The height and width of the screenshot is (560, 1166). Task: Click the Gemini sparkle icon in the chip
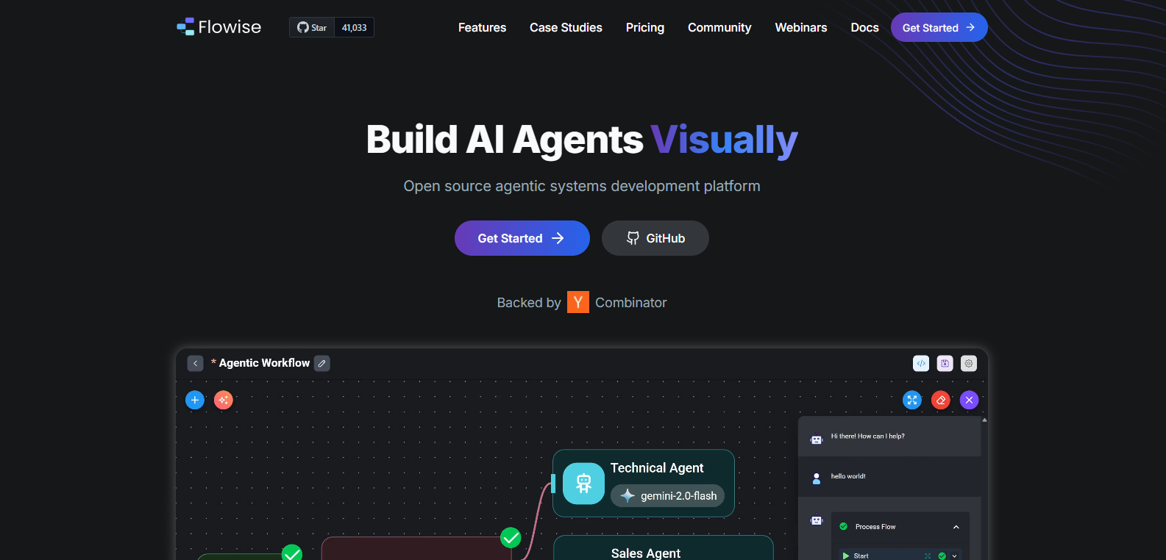628,496
